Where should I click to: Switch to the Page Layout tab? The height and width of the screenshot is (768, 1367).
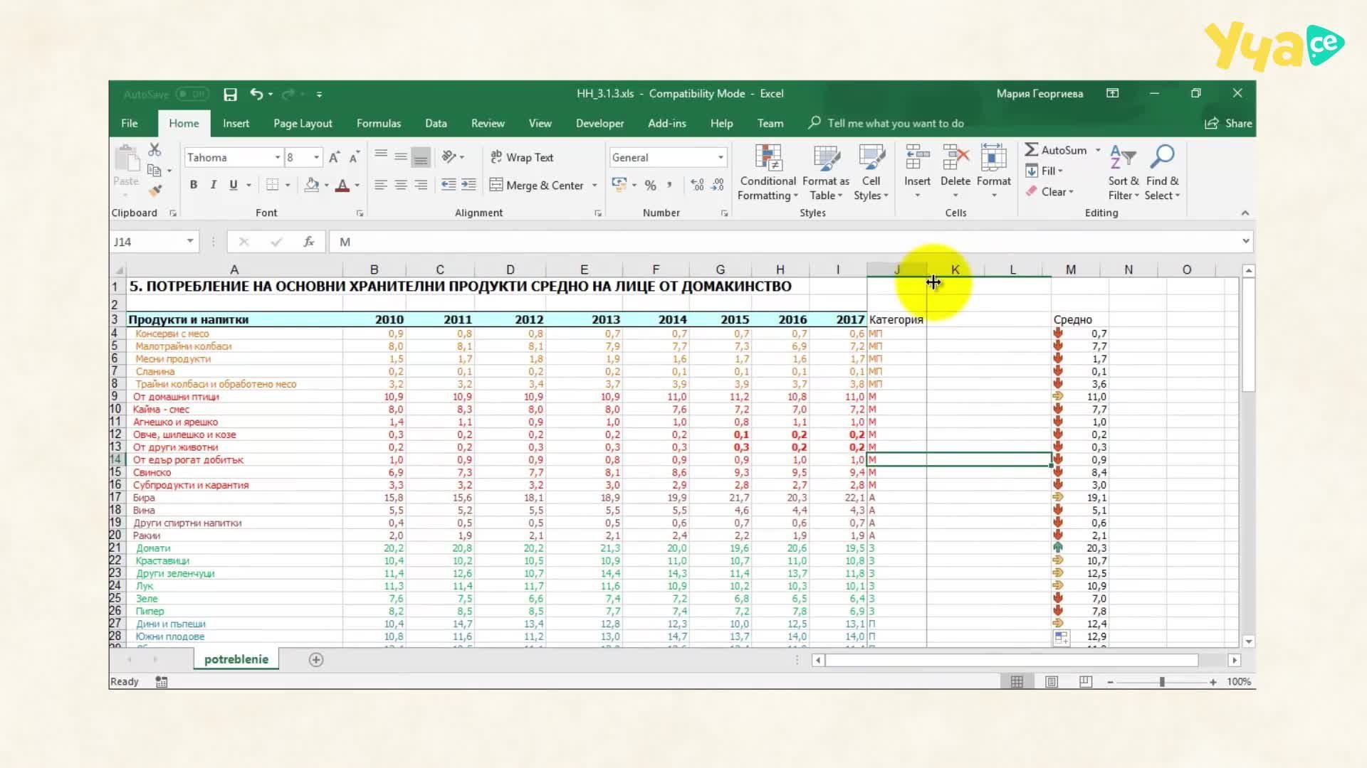[x=303, y=123]
